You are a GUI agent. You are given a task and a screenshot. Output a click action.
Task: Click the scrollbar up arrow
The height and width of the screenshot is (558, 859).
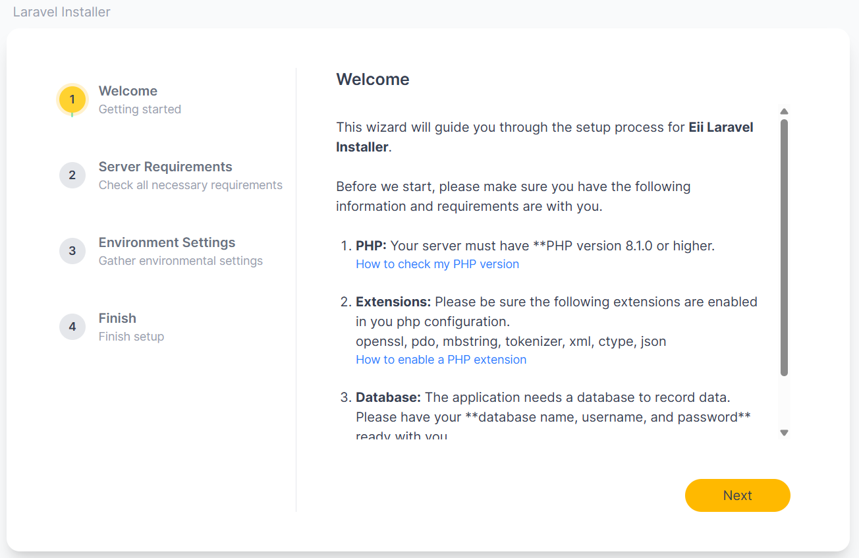784,111
